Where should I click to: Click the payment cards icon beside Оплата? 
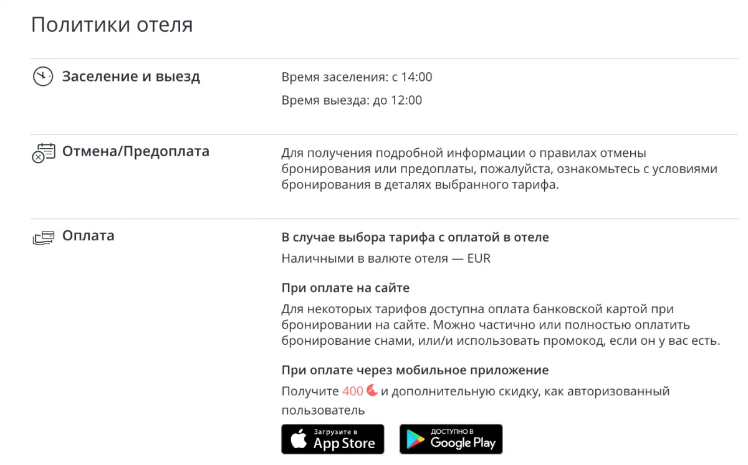point(43,238)
